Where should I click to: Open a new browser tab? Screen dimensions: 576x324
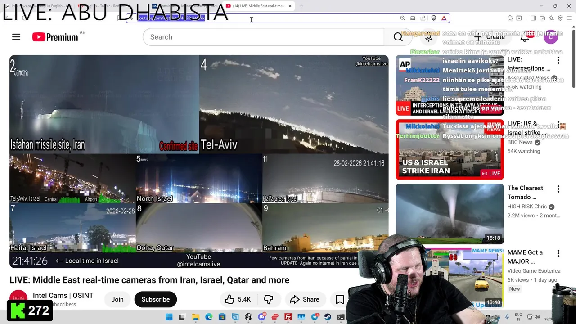(301, 6)
